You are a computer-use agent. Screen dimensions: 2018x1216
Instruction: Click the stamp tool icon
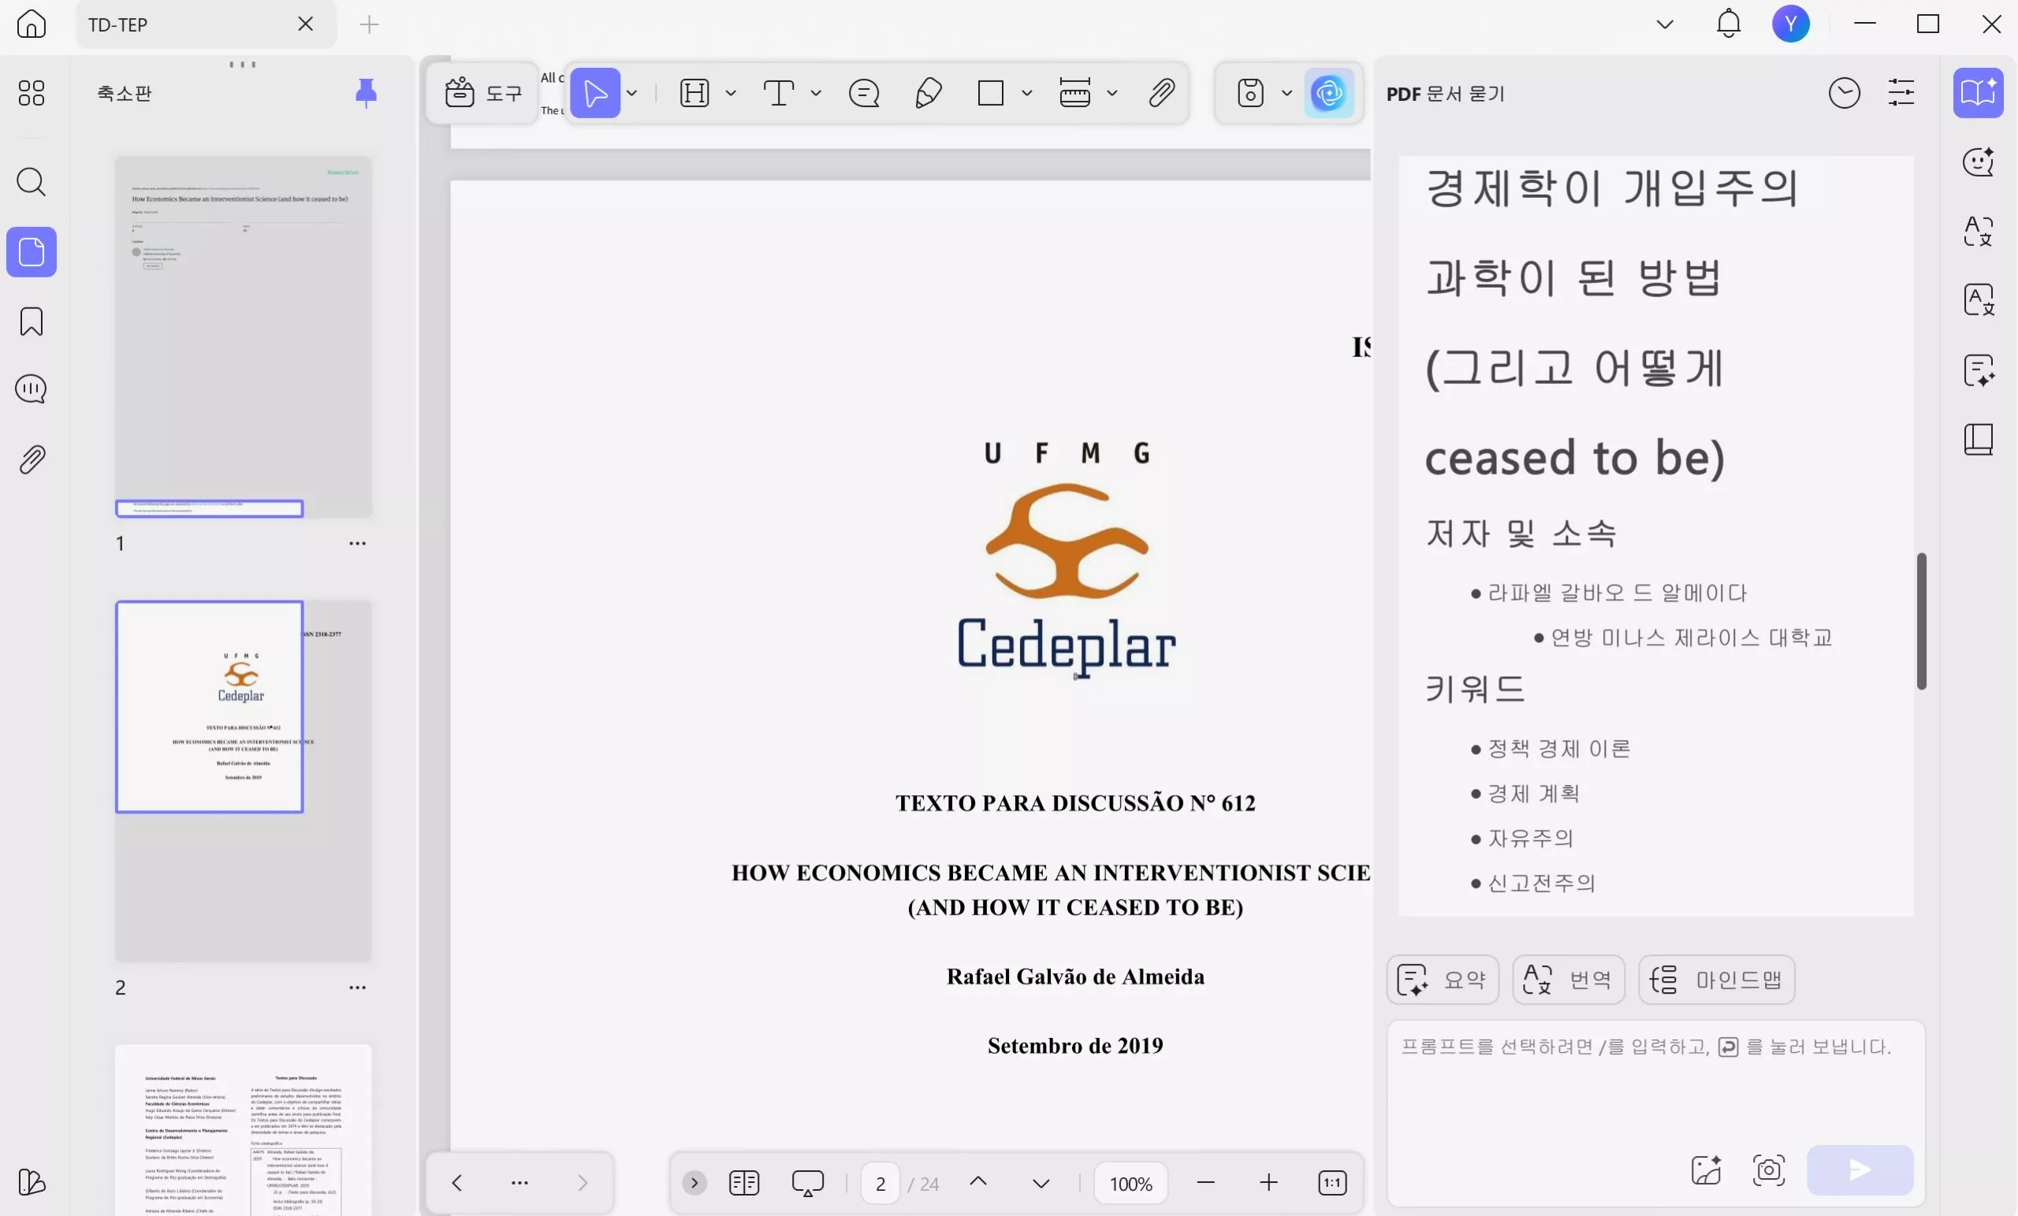click(1249, 92)
